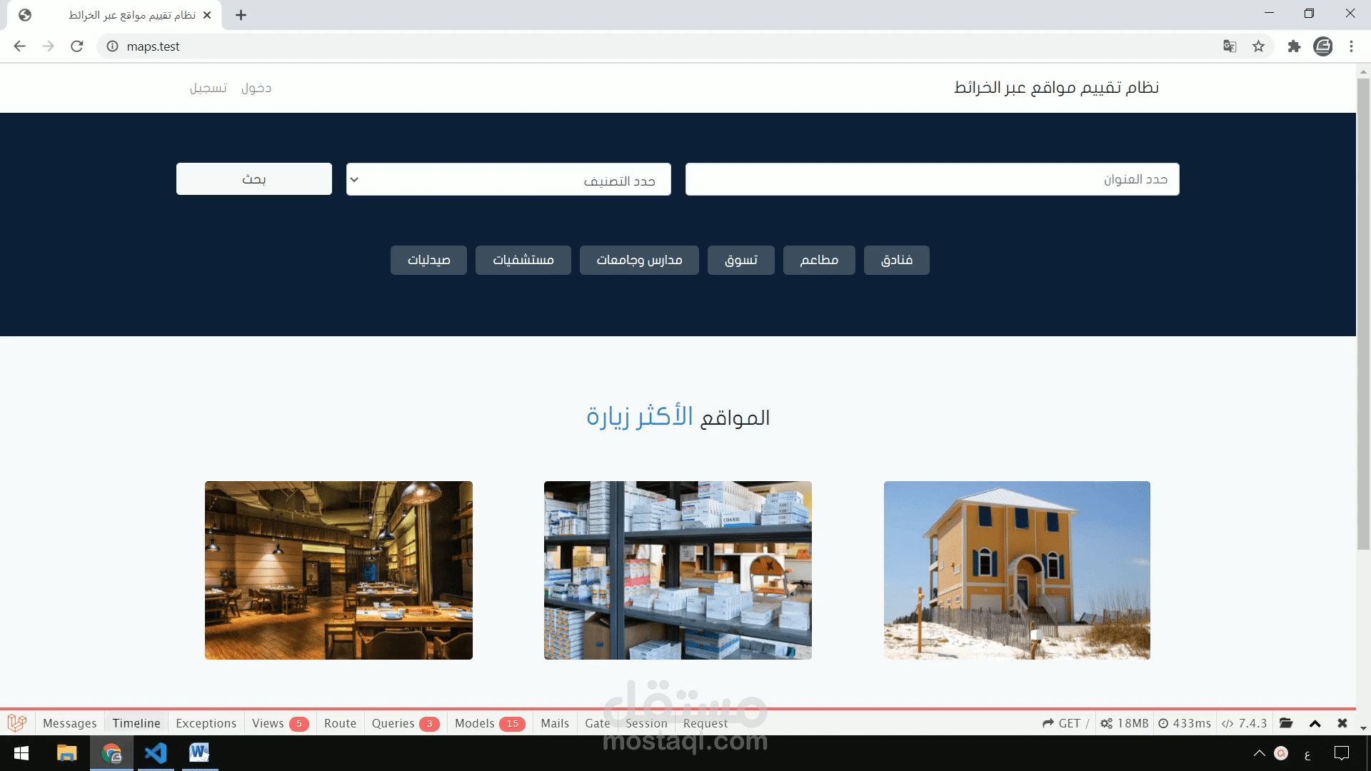Toggle the Models debug counter

[x=488, y=723]
